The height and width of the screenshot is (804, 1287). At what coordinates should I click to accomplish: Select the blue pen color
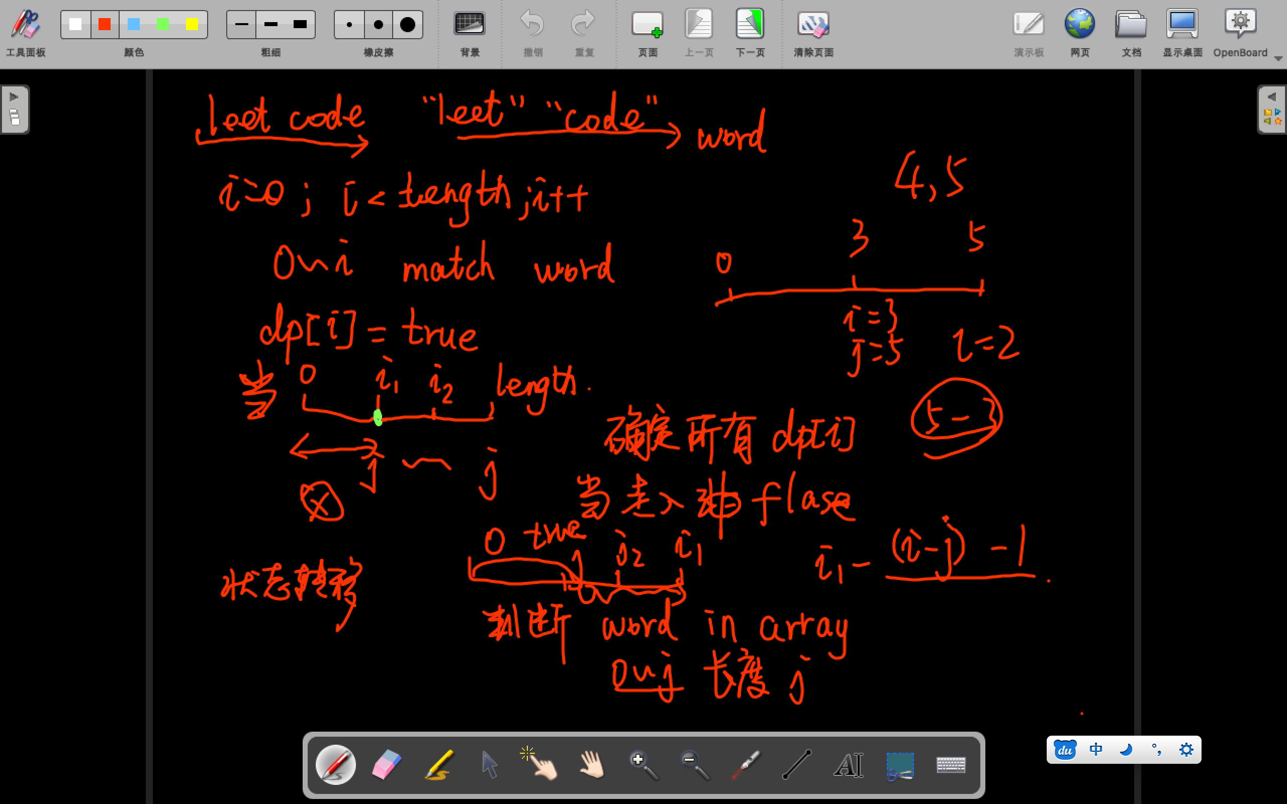pyautogui.click(x=134, y=25)
